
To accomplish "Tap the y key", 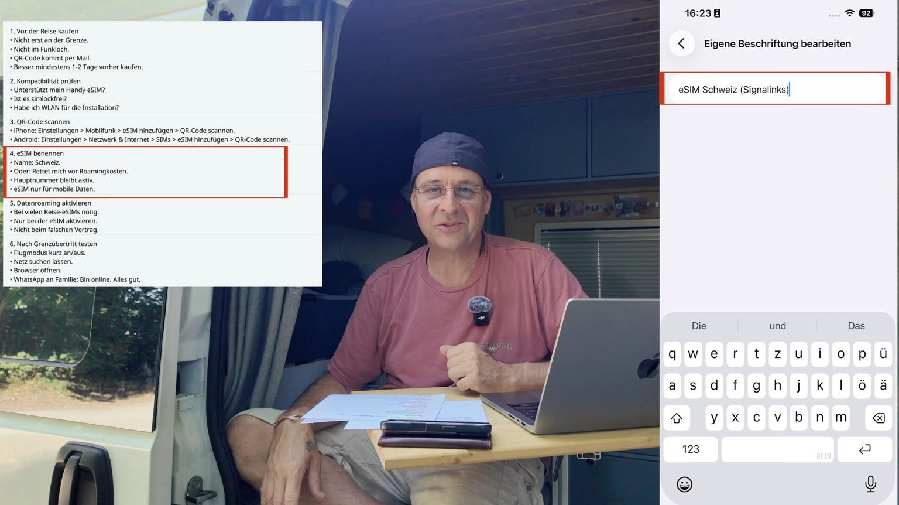I will tap(714, 417).
